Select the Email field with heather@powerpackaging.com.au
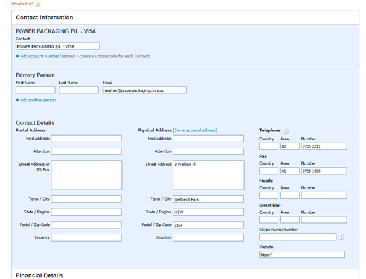Viewport: 366px width, 279px height. pos(144,90)
